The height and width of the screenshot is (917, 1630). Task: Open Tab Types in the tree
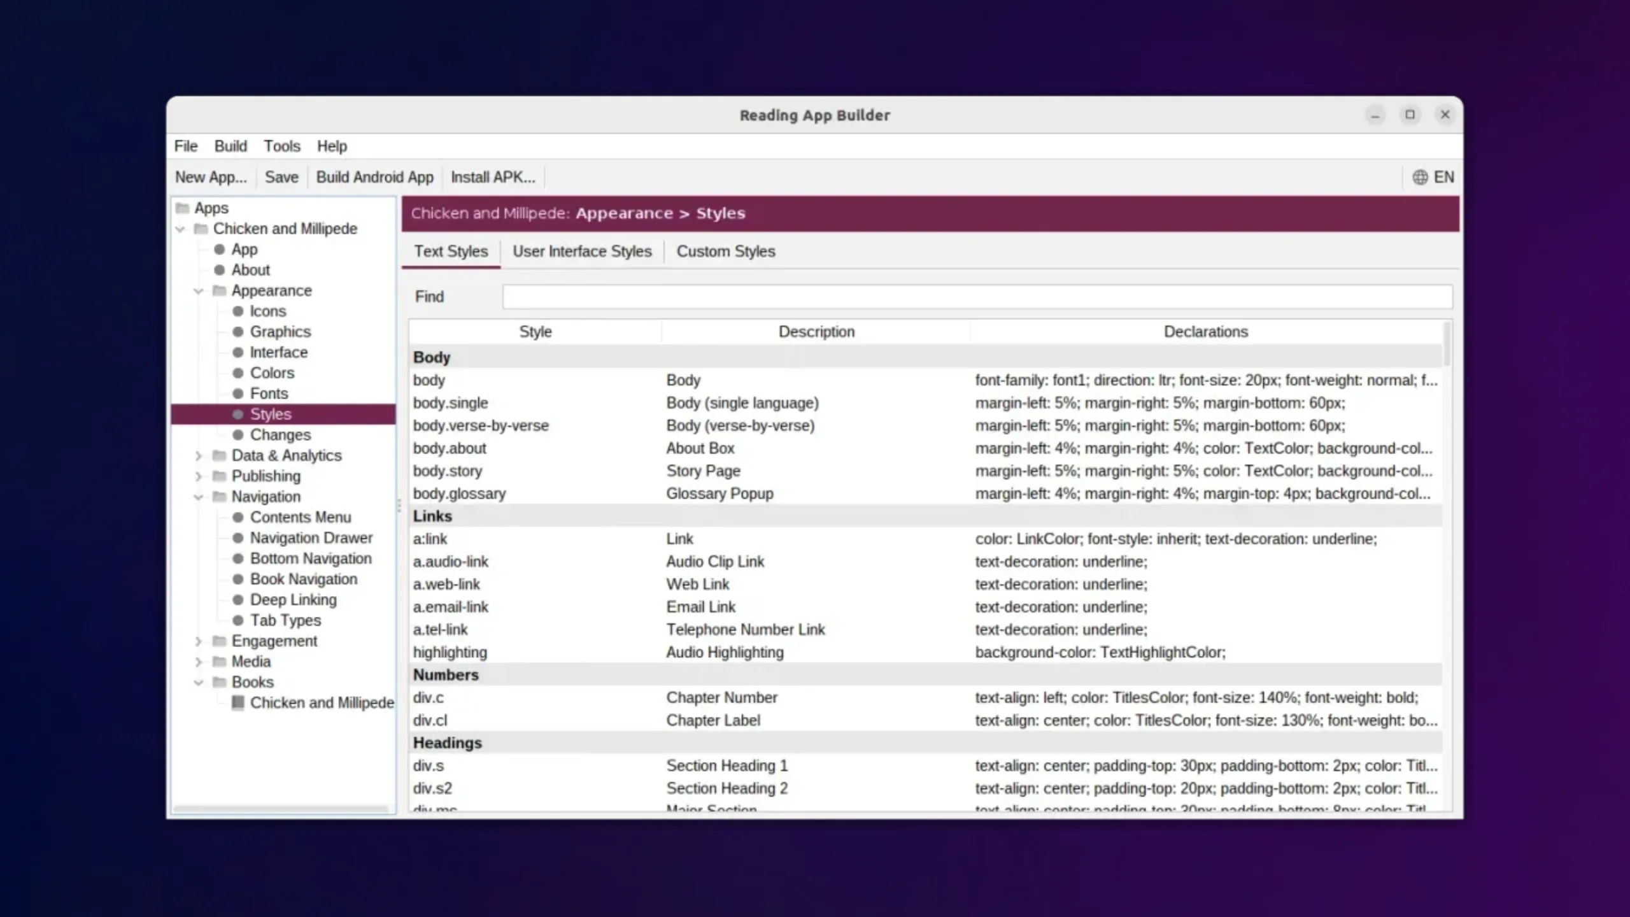(x=286, y=620)
